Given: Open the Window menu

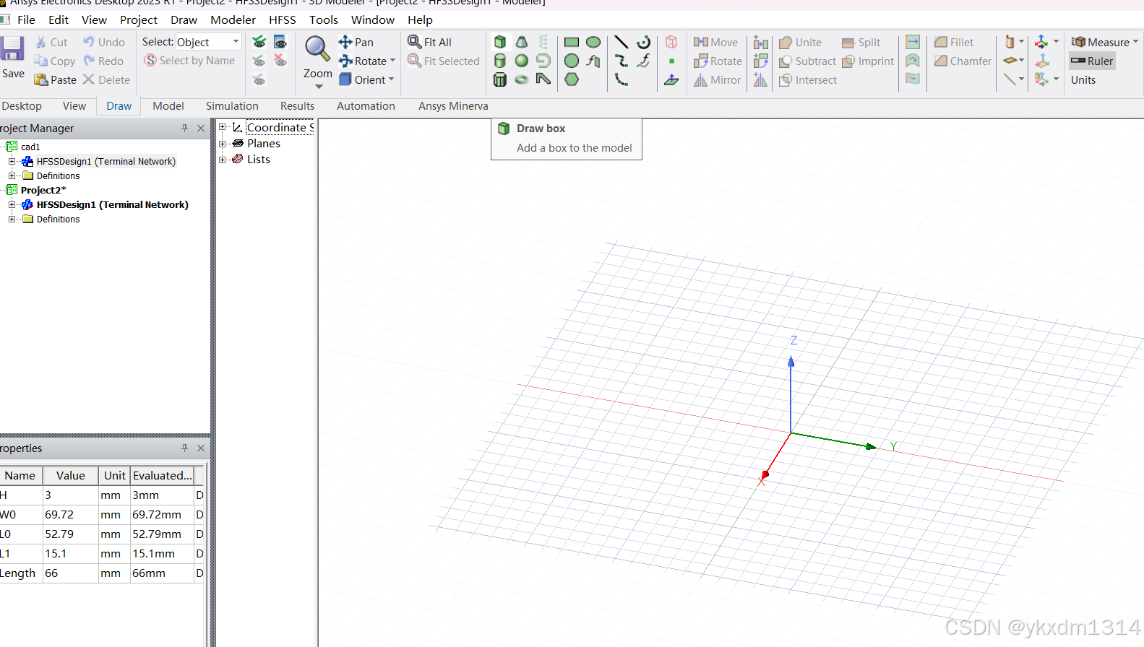Looking at the screenshot, I should pos(373,19).
